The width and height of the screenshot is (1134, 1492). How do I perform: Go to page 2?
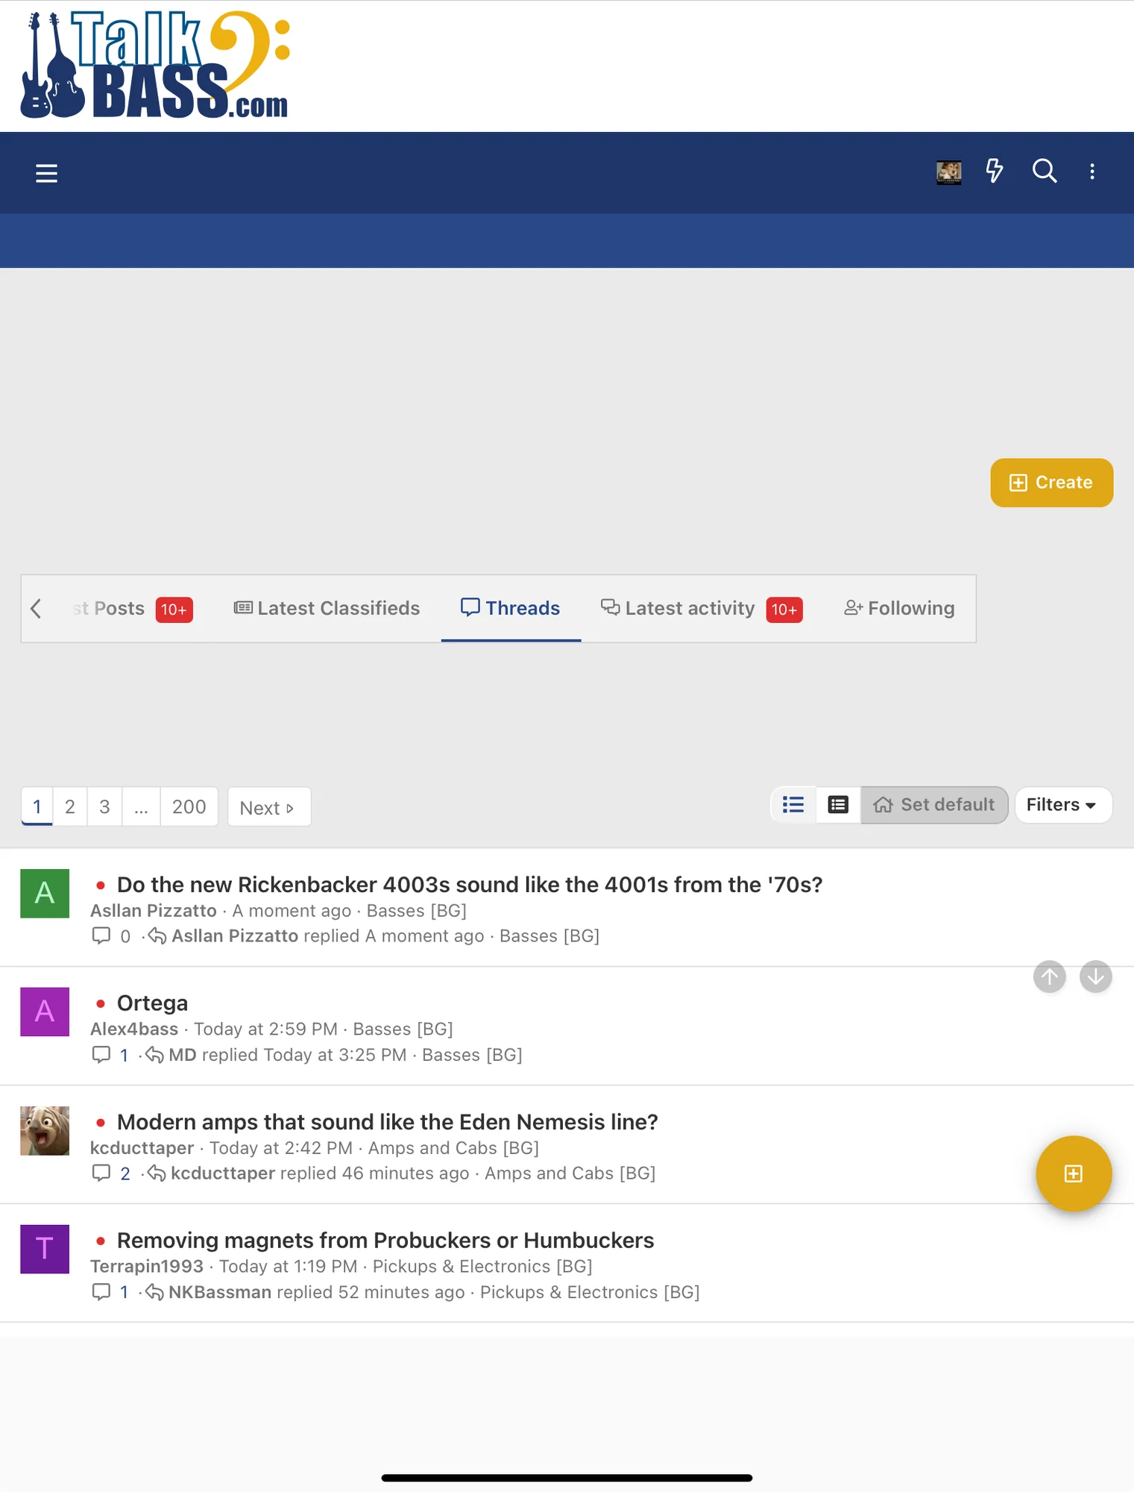(x=70, y=806)
